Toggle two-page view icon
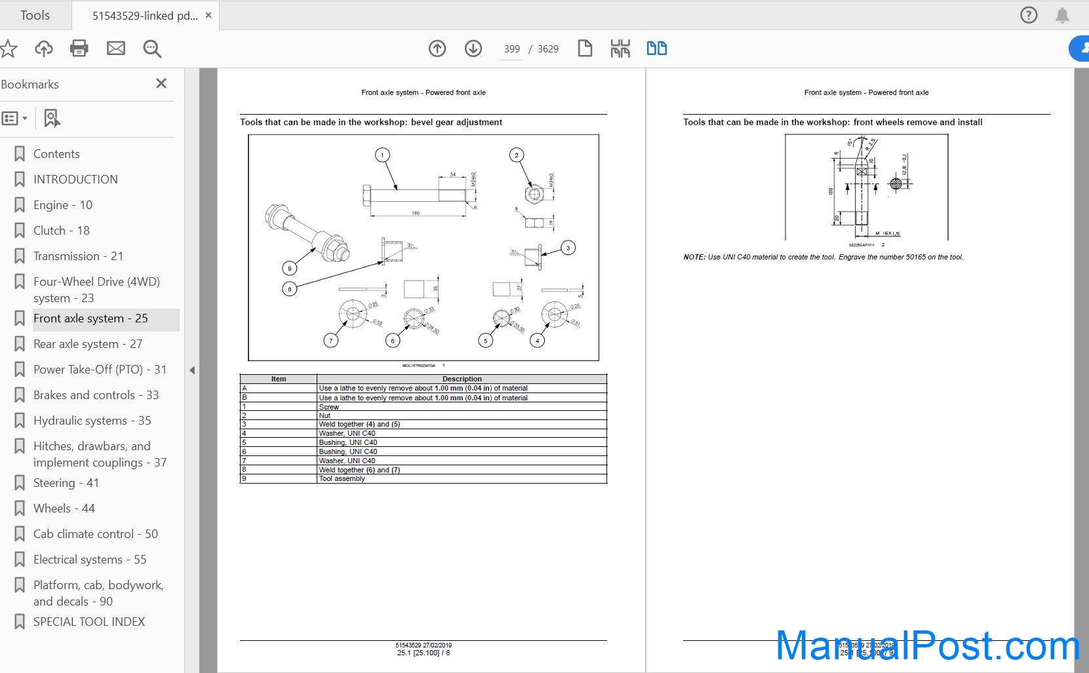Viewport: 1089px width, 673px height. click(656, 48)
